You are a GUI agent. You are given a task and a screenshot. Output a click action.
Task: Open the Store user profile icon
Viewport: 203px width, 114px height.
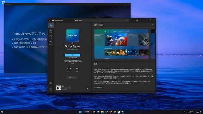point(137,20)
